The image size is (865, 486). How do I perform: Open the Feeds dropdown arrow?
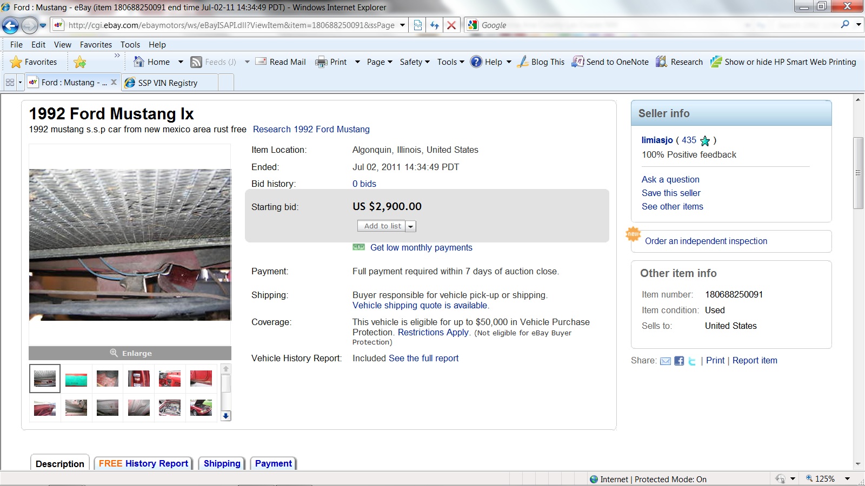click(247, 62)
